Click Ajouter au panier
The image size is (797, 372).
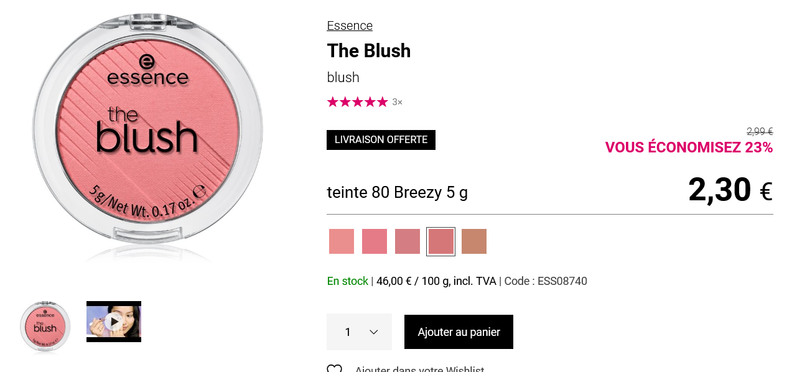click(x=459, y=332)
